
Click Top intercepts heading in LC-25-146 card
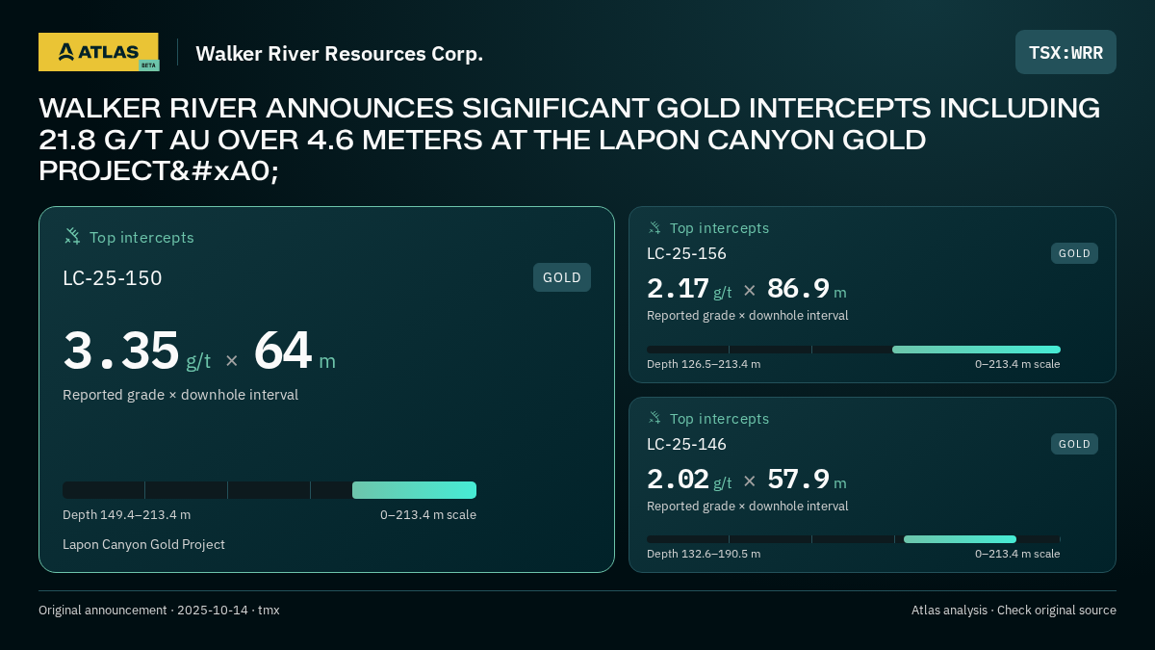click(x=719, y=419)
